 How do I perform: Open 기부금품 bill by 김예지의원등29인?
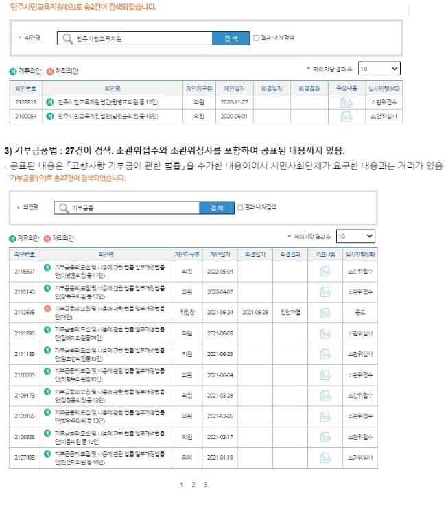coord(109,333)
